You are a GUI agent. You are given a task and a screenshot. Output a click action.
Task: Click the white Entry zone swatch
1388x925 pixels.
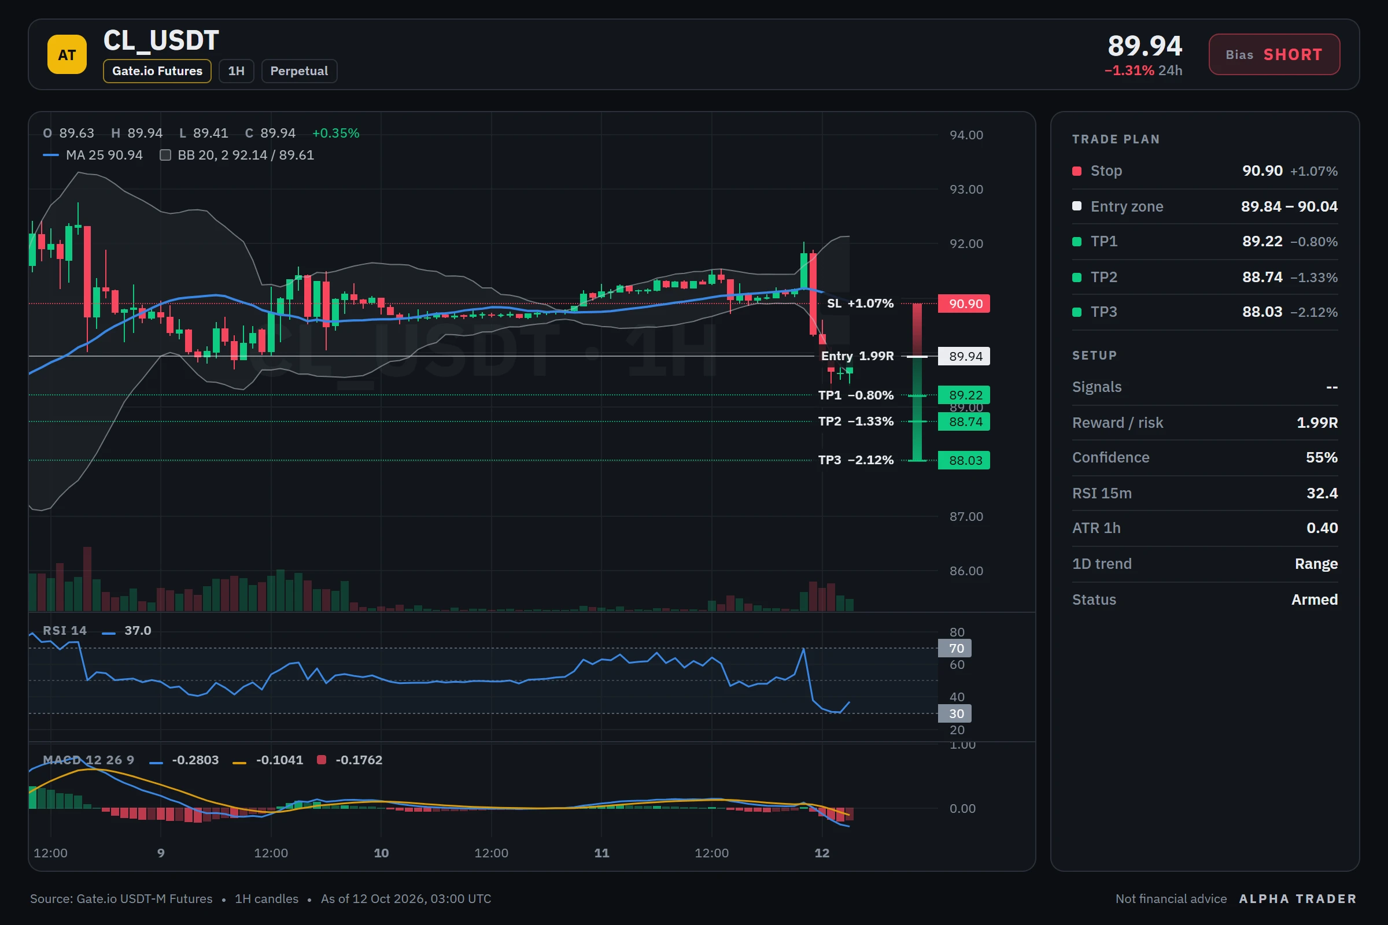pos(1076,206)
